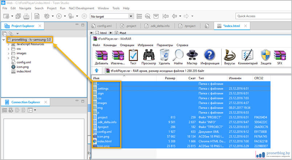Viewport: 292px width, 160px height.
Task: Open the WinRAR Избранное menu
Action: click(145, 45)
